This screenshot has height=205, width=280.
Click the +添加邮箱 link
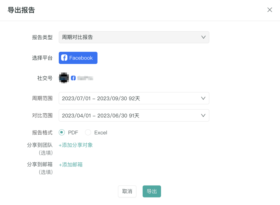click(x=70, y=165)
